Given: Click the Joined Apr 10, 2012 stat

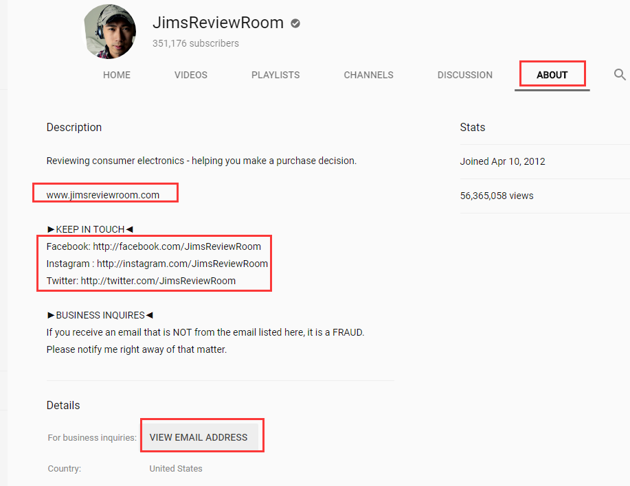Looking at the screenshot, I should click(502, 162).
